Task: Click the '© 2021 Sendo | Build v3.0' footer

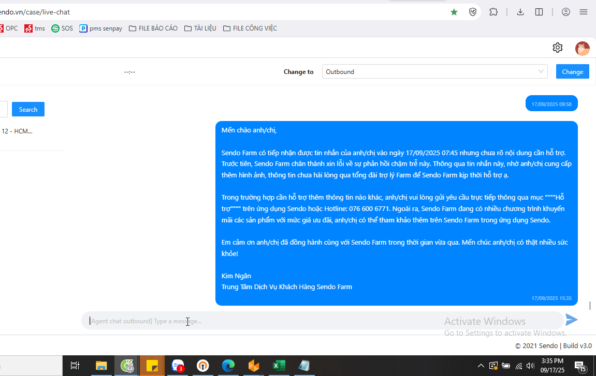Action: [x=553, y=345]
